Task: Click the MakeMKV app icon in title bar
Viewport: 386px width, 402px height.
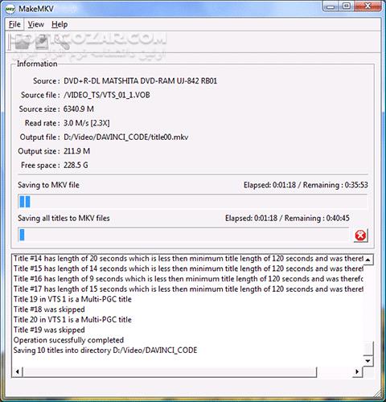Action: click(x=10, y=9)
